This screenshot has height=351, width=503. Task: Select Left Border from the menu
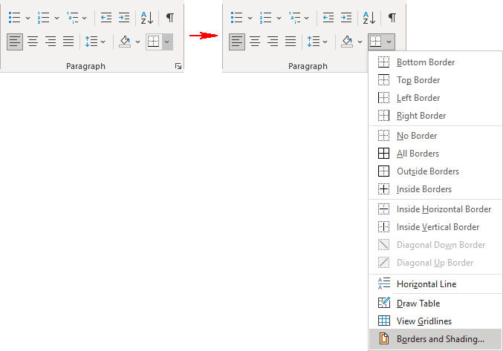435,98
